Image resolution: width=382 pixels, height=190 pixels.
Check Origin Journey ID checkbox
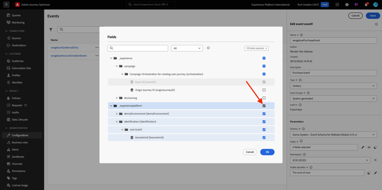tap(264, 90)
